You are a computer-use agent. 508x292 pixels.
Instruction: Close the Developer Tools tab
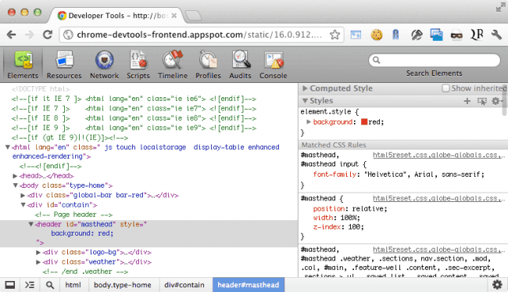click(174, 16)
